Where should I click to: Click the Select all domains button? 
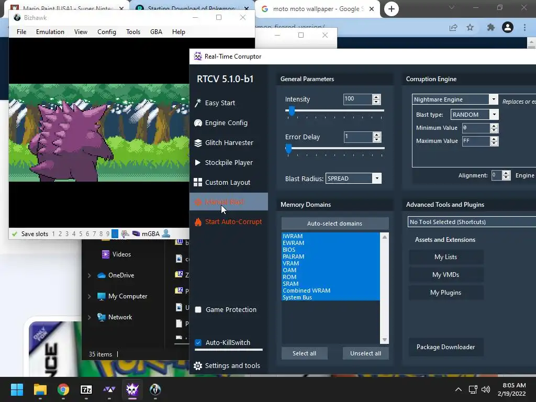point(304,353)
